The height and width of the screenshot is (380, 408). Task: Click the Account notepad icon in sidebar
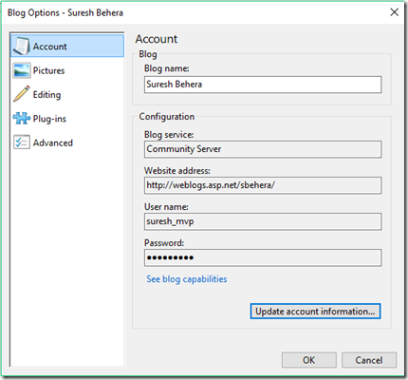[x=22, y=47]
